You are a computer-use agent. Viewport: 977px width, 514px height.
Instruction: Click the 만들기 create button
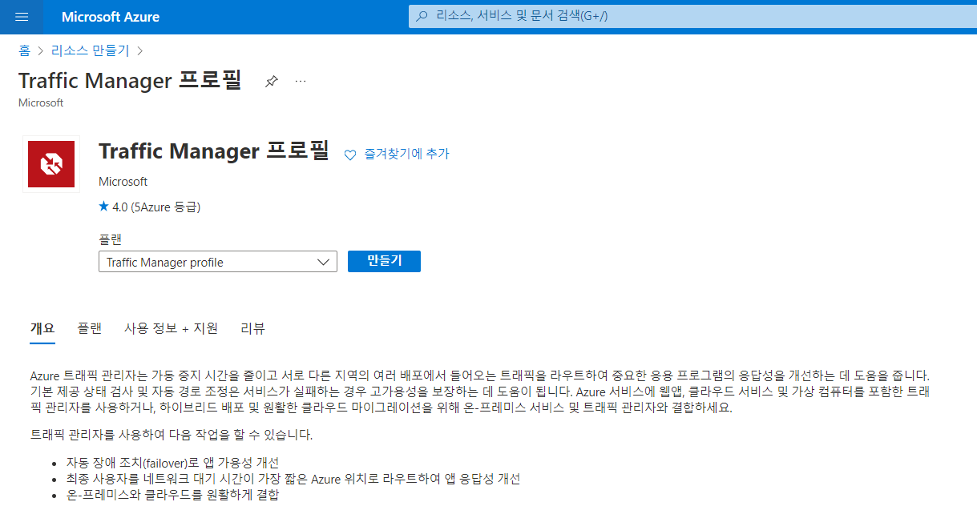coord(384,262)
